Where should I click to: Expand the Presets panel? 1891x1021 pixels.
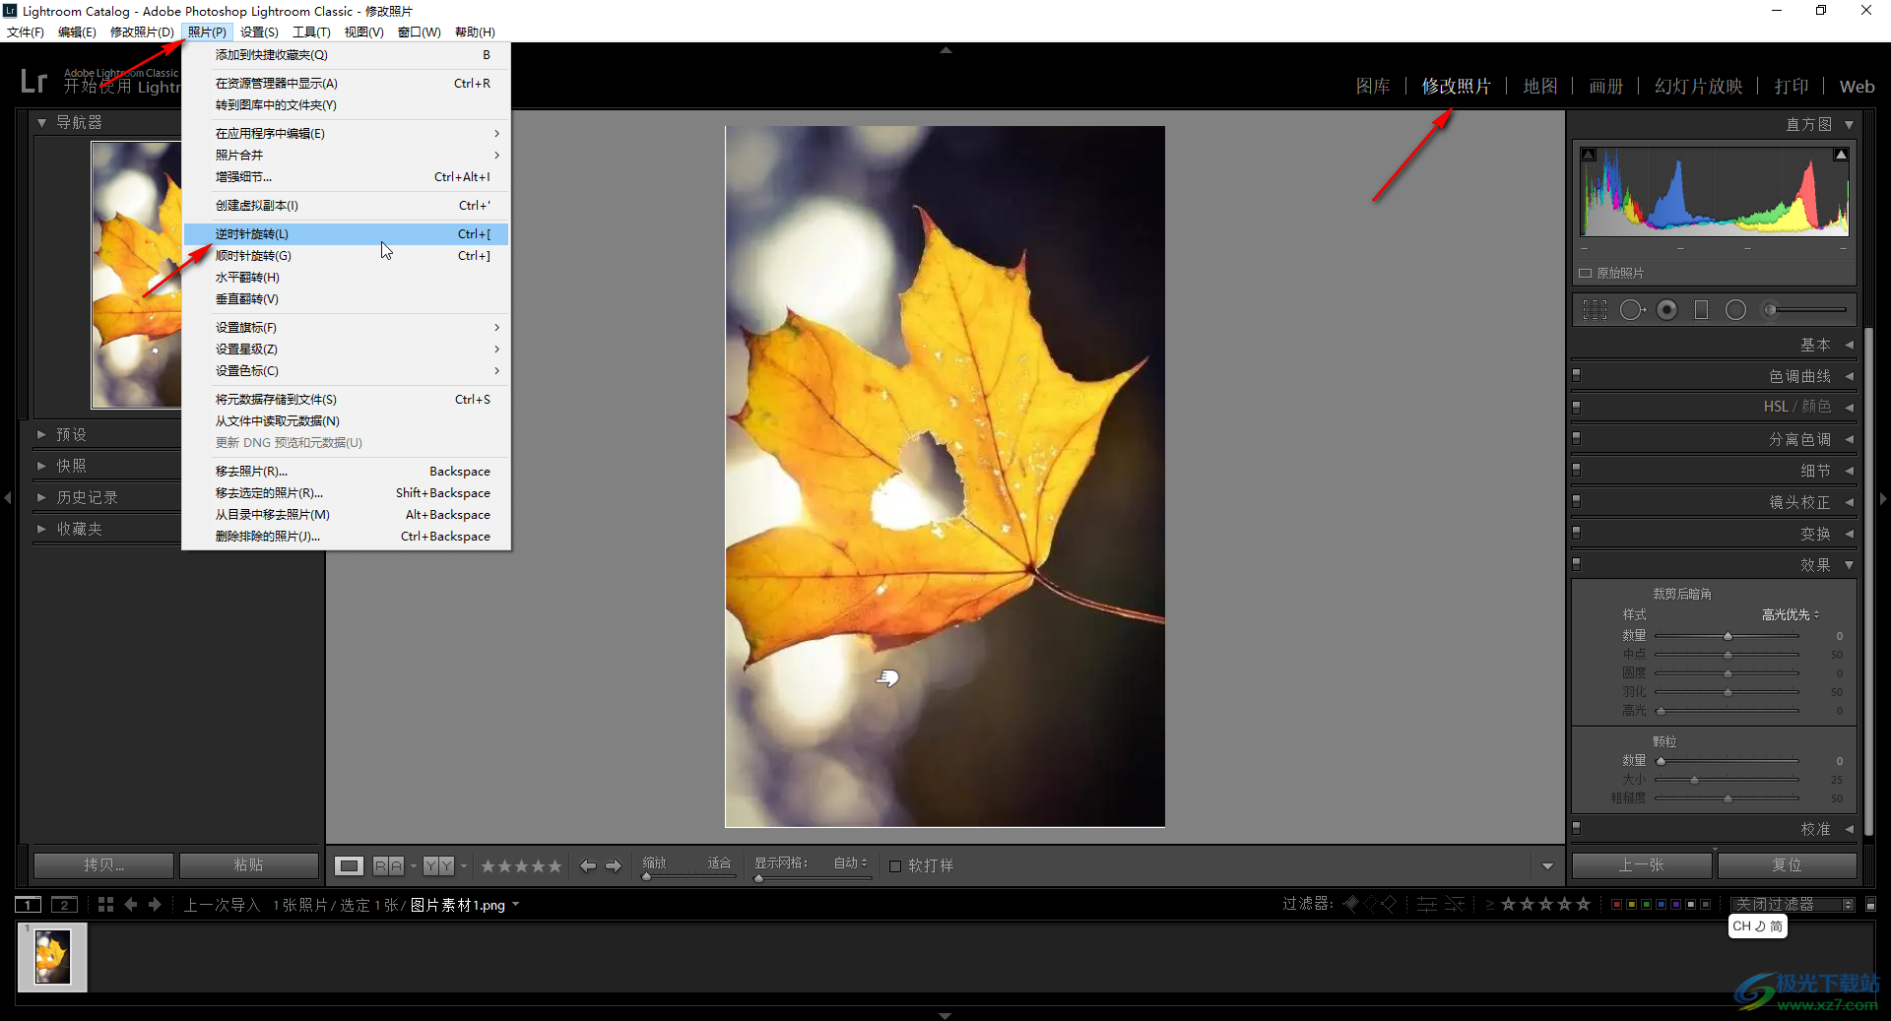coord(41,434)
